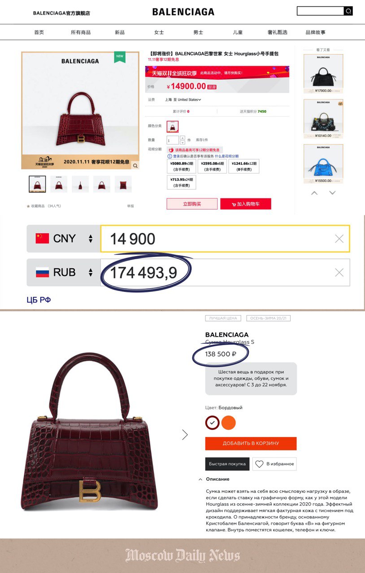Show previous recommended items with up chevron

[314, 193]
